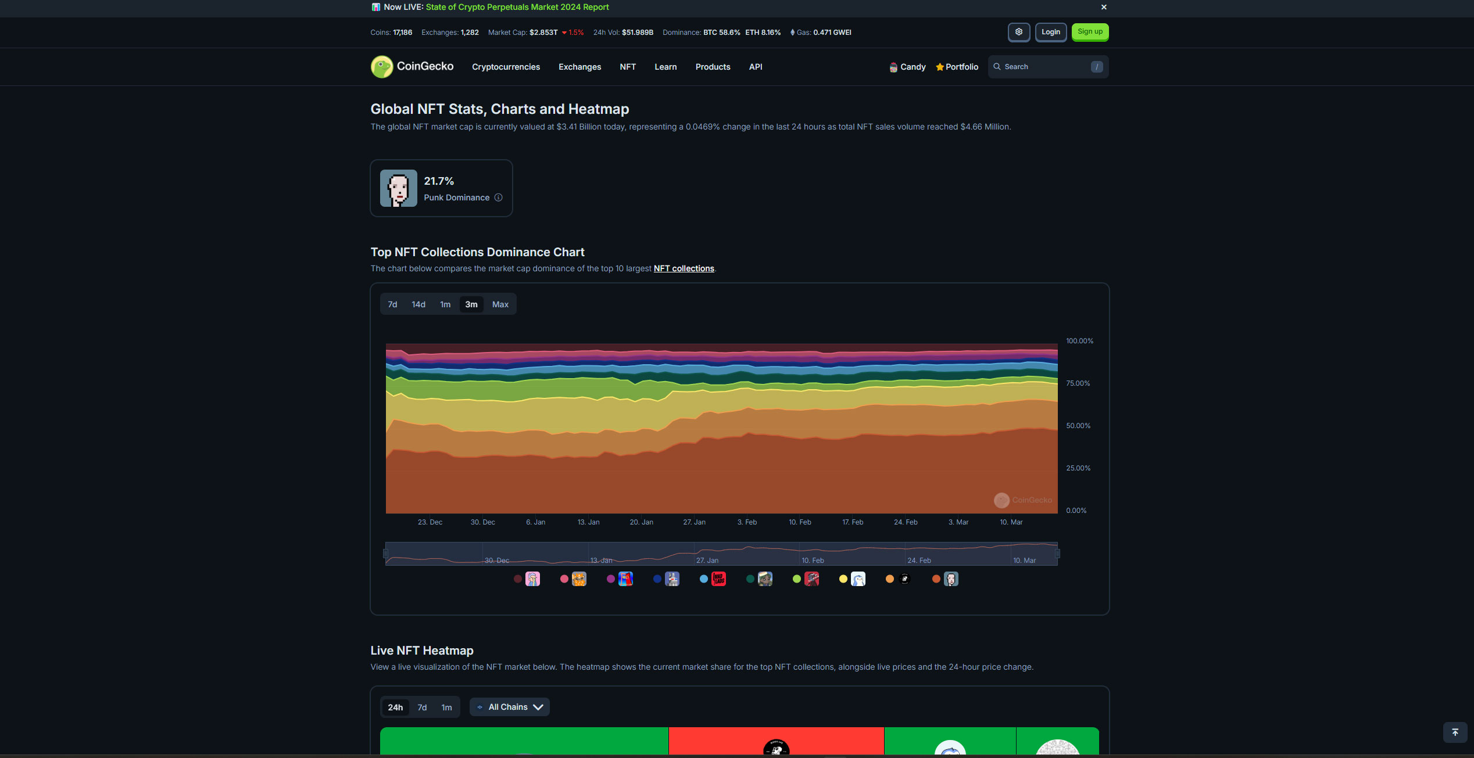The width and height of the screenshot is (1474, 758).
Task: Select Max range on dominance chart
Action: (500, 304)
